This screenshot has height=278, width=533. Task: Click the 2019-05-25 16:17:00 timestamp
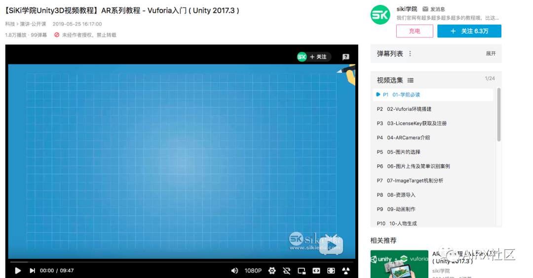coord(77,24)
